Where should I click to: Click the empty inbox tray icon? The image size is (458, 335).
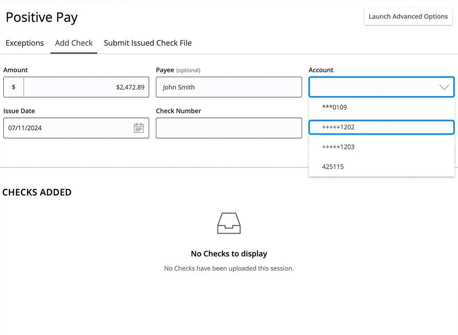[229, 223]
